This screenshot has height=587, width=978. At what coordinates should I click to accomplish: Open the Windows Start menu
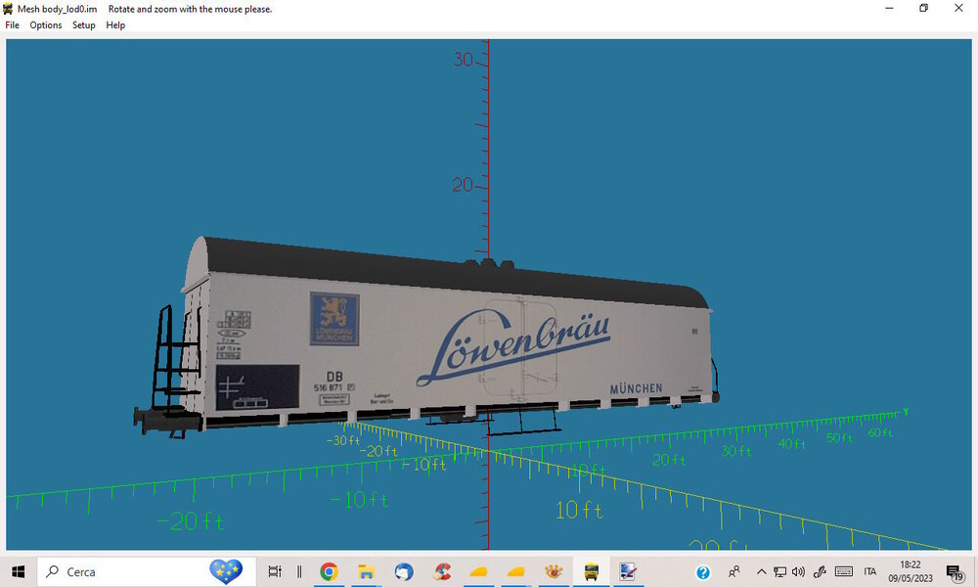click(18, 571)
